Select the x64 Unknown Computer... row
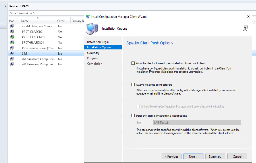The height and width of the screenshot is (163, 256). tap(46, 59)
